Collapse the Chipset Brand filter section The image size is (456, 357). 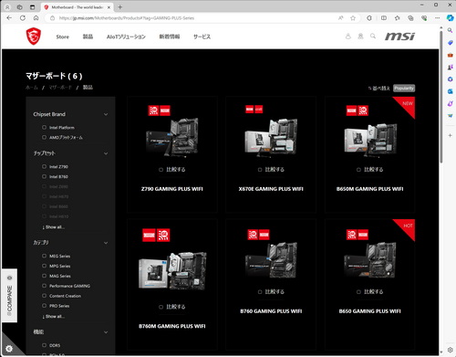[x=106, y=114]
